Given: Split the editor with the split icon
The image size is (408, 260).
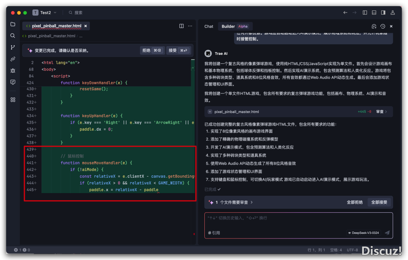Looking at the screenshot, I should click(x=181, y=26).
